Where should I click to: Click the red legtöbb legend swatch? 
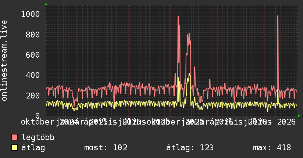click(14, 137)
